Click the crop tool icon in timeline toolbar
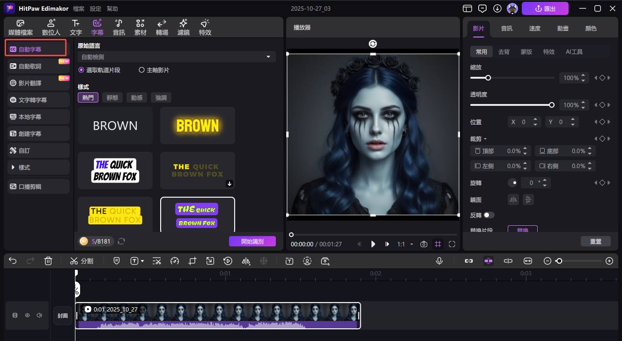Viewport: 622px width, 341px height. pyautogui.click(x=193, y=261)
